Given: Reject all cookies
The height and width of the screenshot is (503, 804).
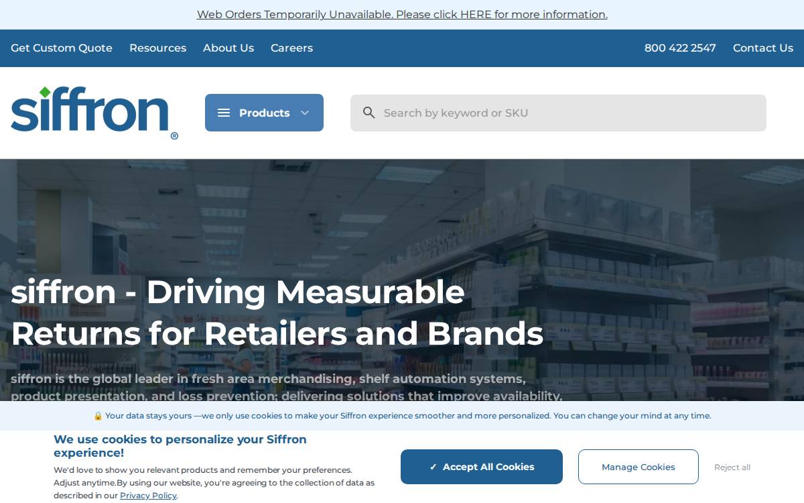Looking at the screenshot, I should click(x=732, y=467).
